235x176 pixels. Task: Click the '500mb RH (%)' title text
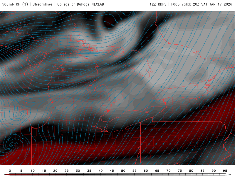pyautogui.click(x=15, y=4)
